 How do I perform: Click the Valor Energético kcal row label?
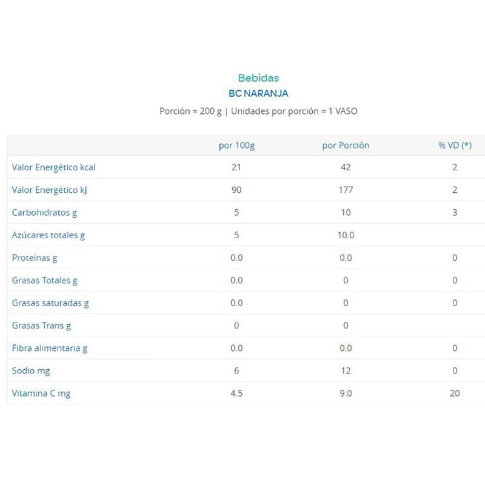[x=54, y=167]
